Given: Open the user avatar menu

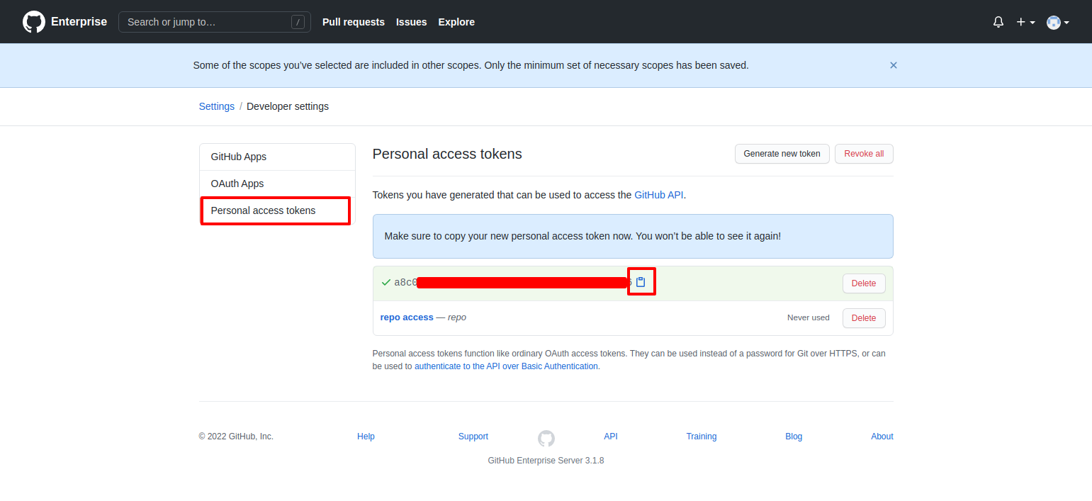Looking at the screenshot, I should 1058,22.
